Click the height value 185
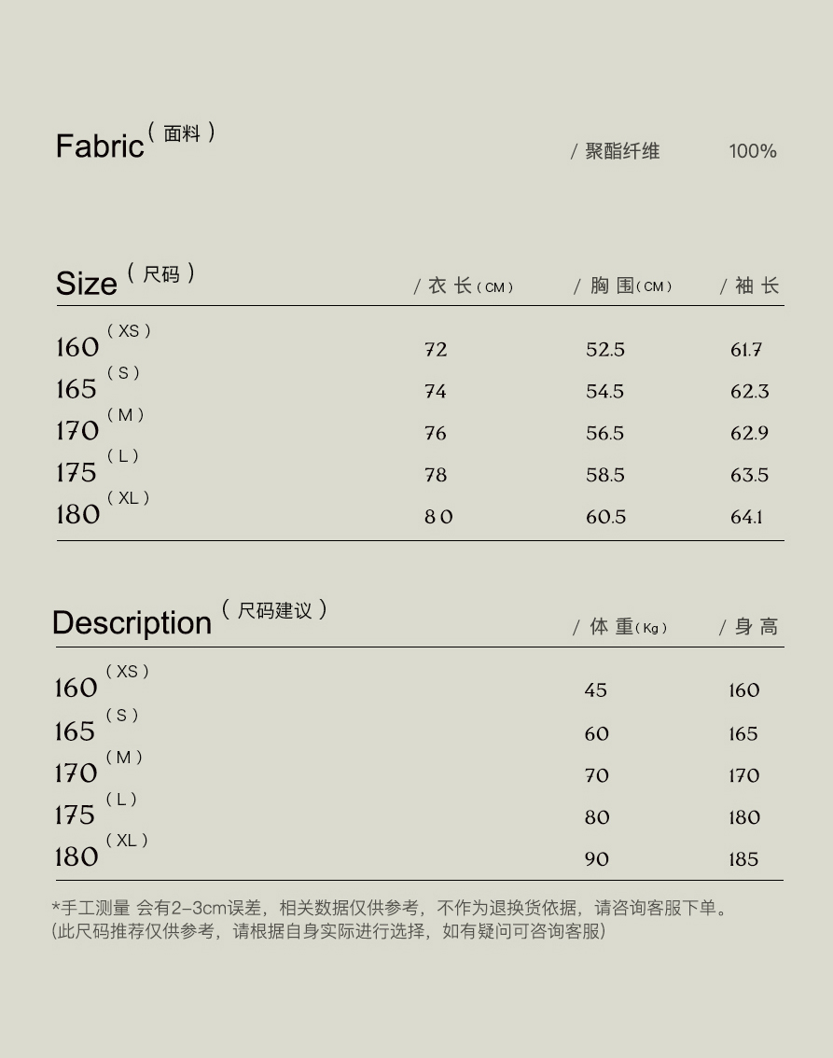Viewport: 833px width, 1058px height. 743,859
